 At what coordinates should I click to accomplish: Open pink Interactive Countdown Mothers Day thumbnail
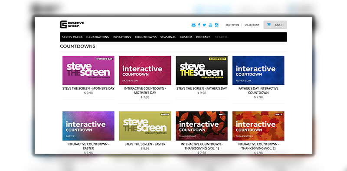[x=145, y=70]
